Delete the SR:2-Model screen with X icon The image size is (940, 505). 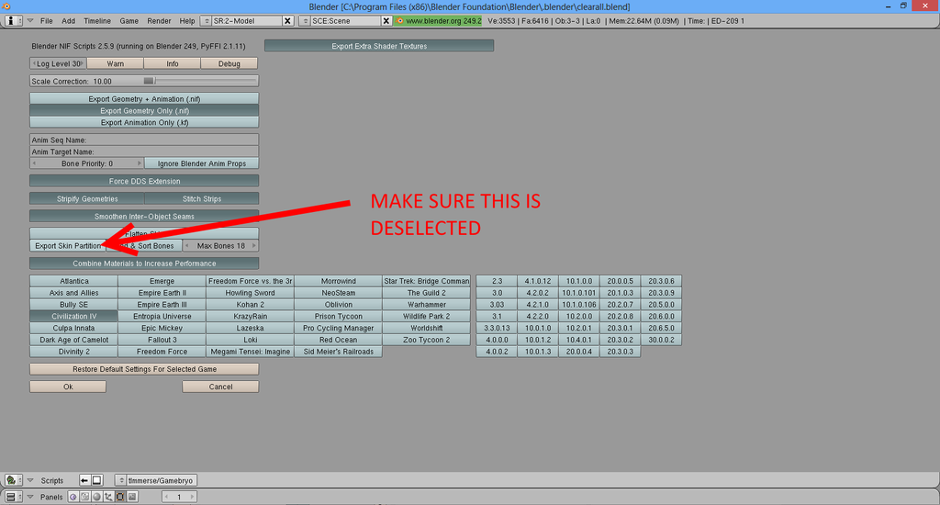coord(287,21)
